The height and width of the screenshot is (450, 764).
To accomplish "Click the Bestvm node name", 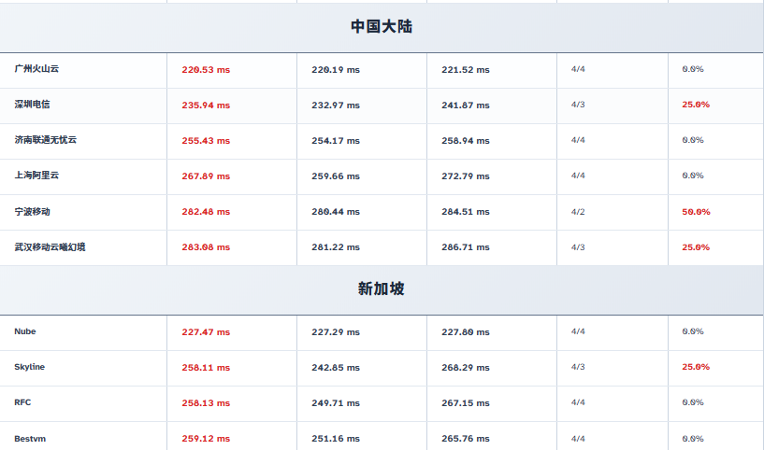I will (30, 438).
